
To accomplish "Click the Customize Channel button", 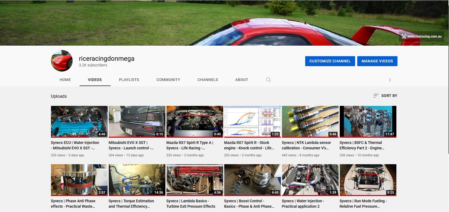I will [x=330, y=61].
